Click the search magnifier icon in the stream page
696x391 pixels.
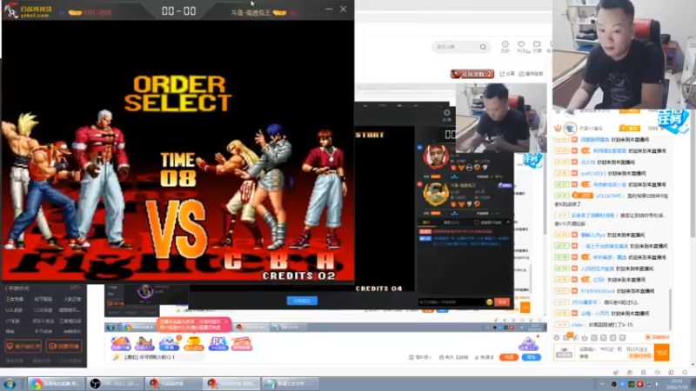[483, 47]
